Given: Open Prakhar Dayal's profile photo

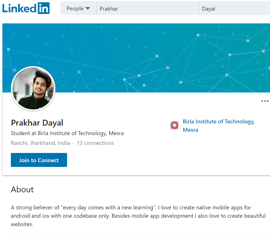Looking at the screenshot, I should tap(33, 88).
